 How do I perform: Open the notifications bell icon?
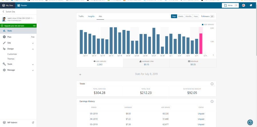[x=251, y=5]
